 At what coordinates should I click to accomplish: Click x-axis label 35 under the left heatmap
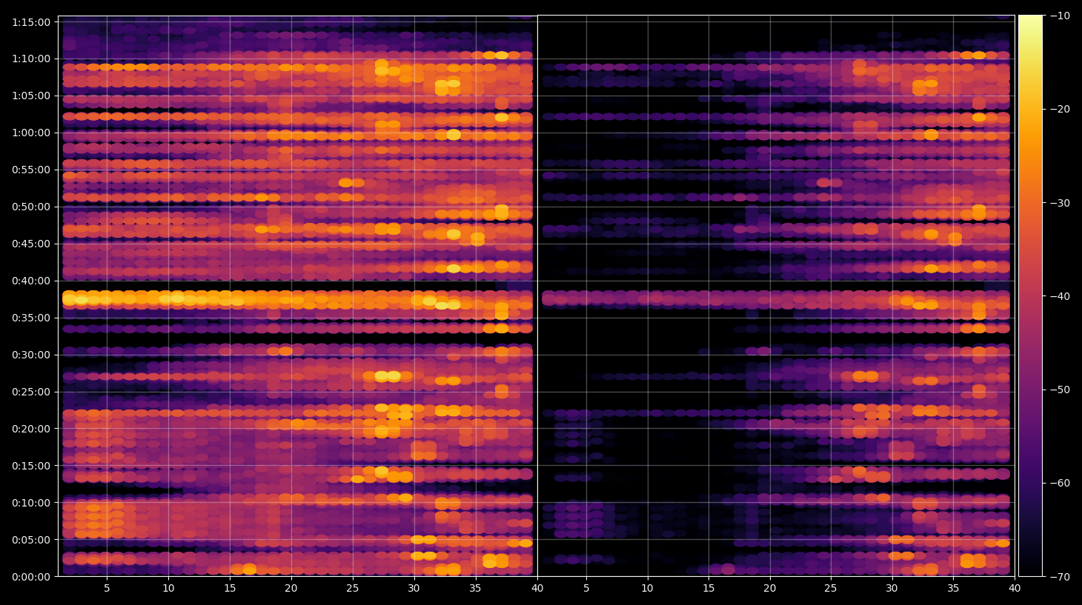click(x=475, y=589)
